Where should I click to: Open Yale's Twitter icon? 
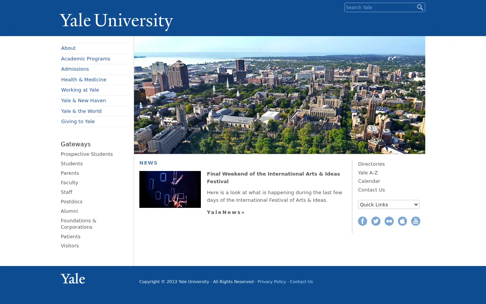(x=376, y=221)
